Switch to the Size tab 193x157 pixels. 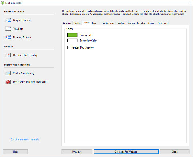(x=94, y=23)
